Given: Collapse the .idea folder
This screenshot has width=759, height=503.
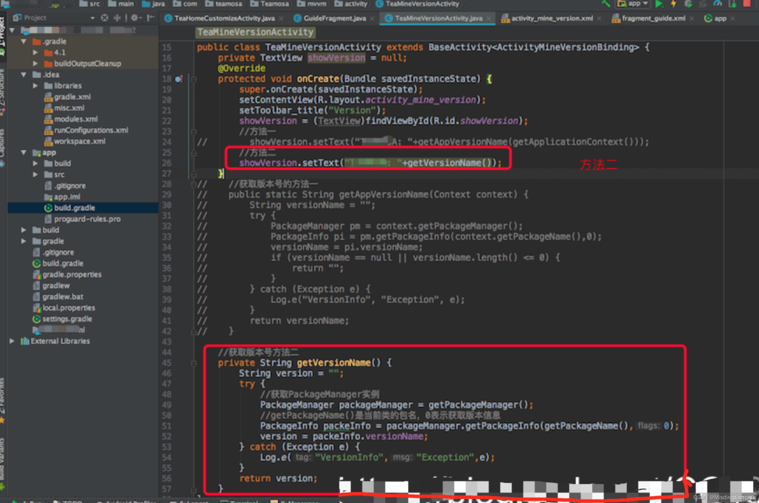Looking at the screenshot, I should point(24,74).
